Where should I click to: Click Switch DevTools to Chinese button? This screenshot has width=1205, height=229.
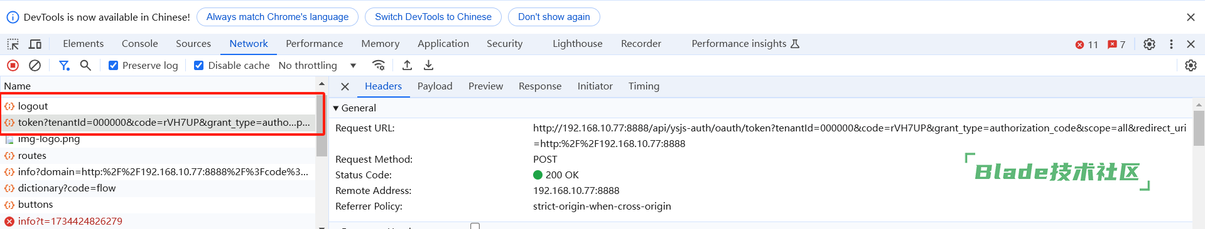coord(433,17)
